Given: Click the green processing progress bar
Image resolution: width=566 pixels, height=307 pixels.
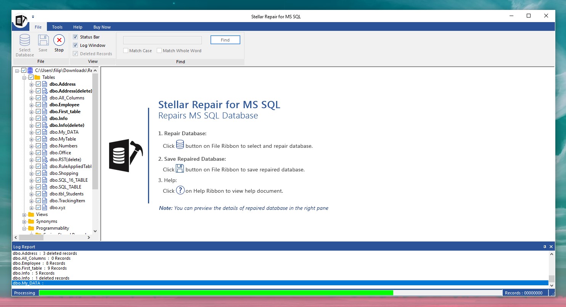Looking at the screenshot, I should (x=216, y=293).
